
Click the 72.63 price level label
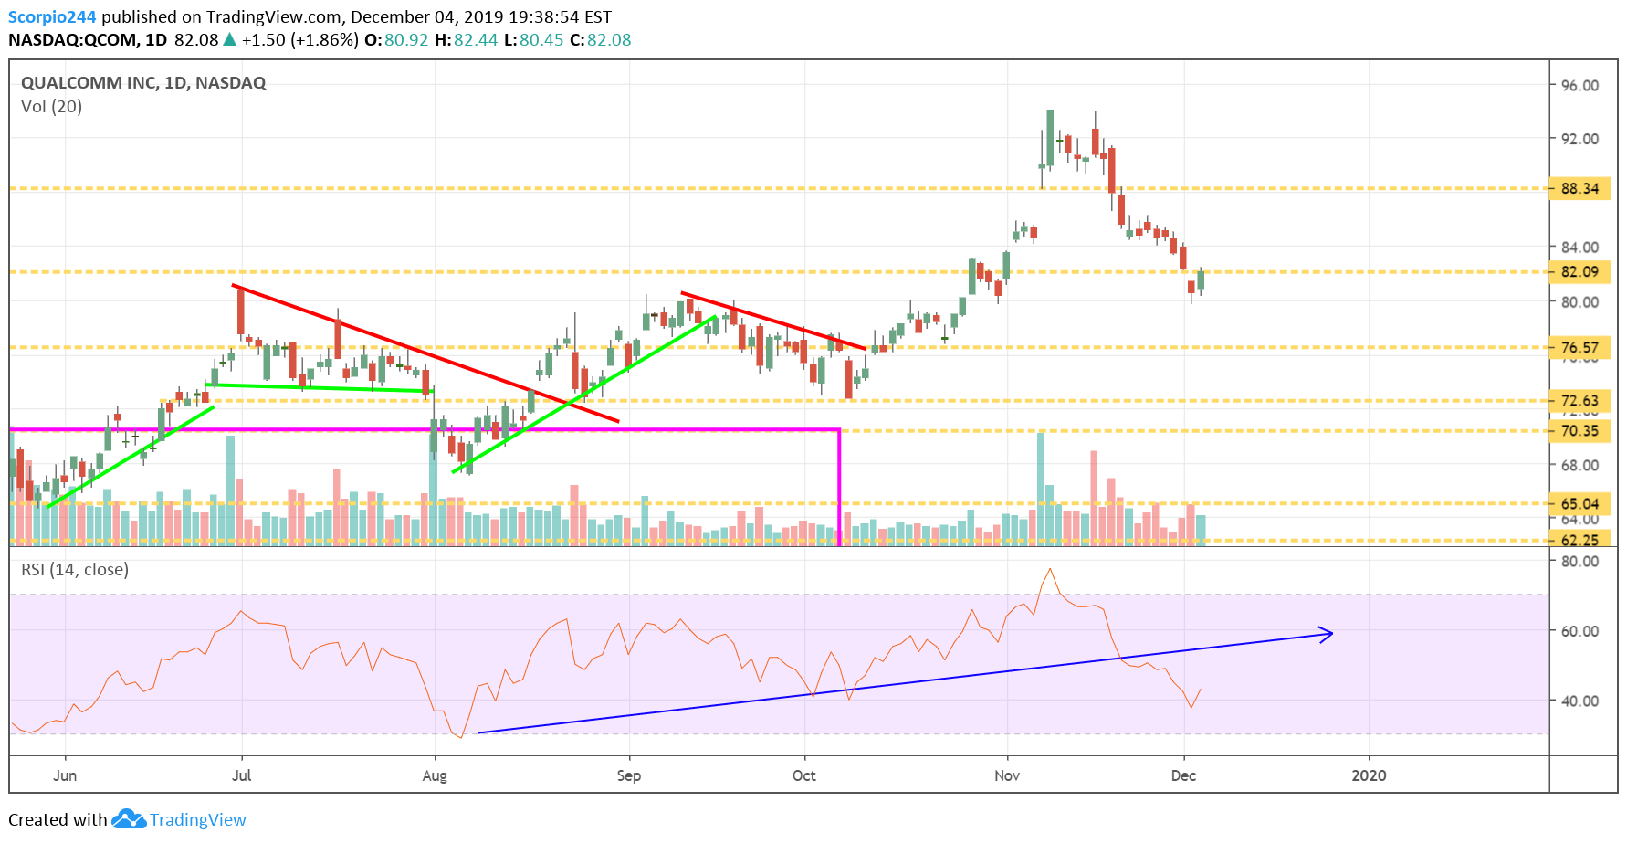(x=1580, y=400)
